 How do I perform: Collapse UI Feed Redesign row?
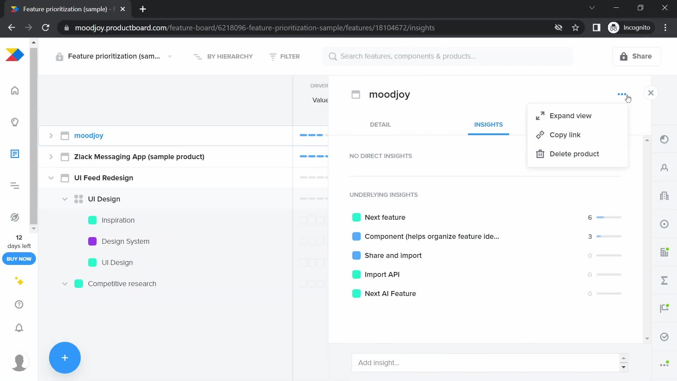tap(51, 178)
